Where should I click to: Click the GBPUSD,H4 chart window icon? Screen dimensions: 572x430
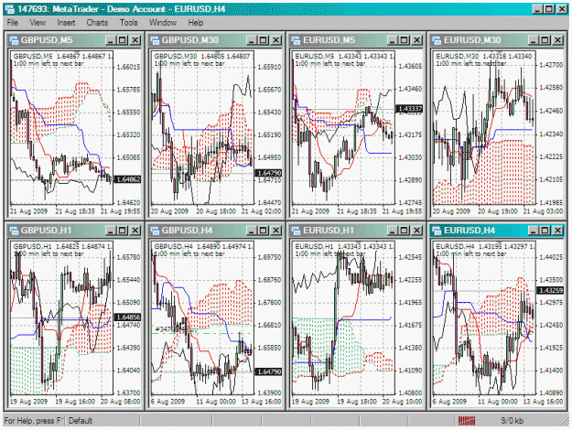155,231
